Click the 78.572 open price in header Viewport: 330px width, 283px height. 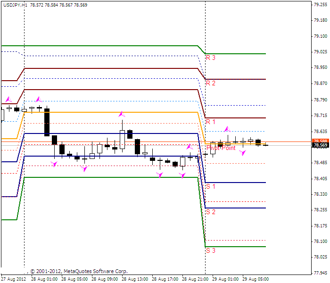pyautogui.click(x=37, y=5)
